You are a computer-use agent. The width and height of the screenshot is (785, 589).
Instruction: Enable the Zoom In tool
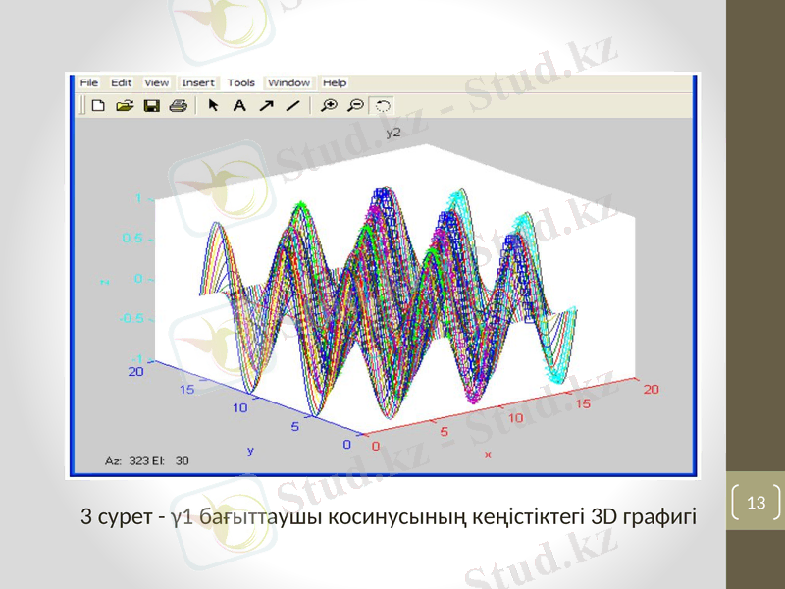click(329, 104)
